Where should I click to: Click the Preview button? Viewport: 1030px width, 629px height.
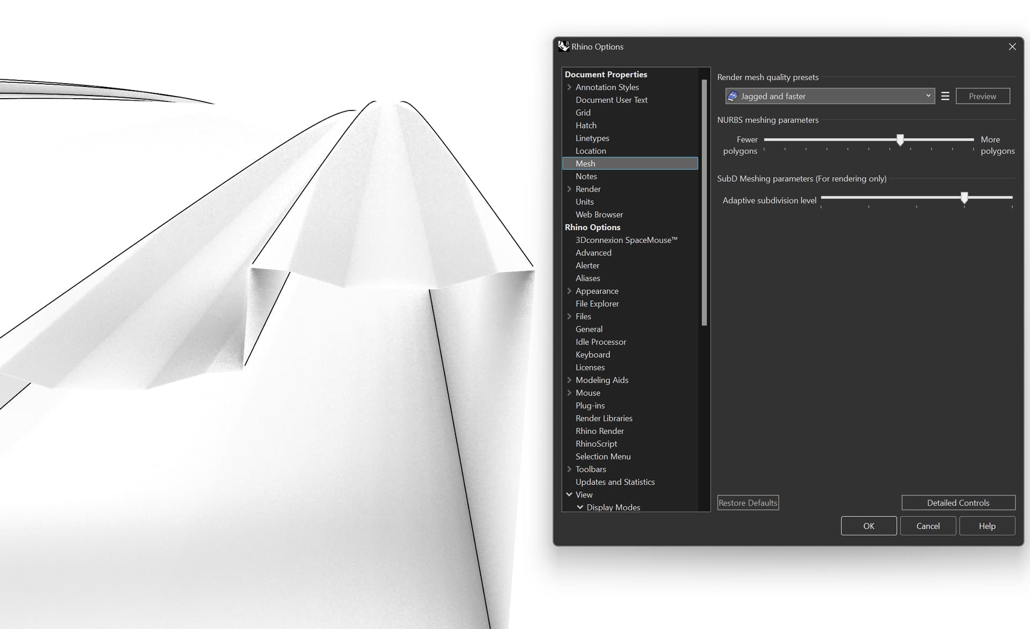982,96
